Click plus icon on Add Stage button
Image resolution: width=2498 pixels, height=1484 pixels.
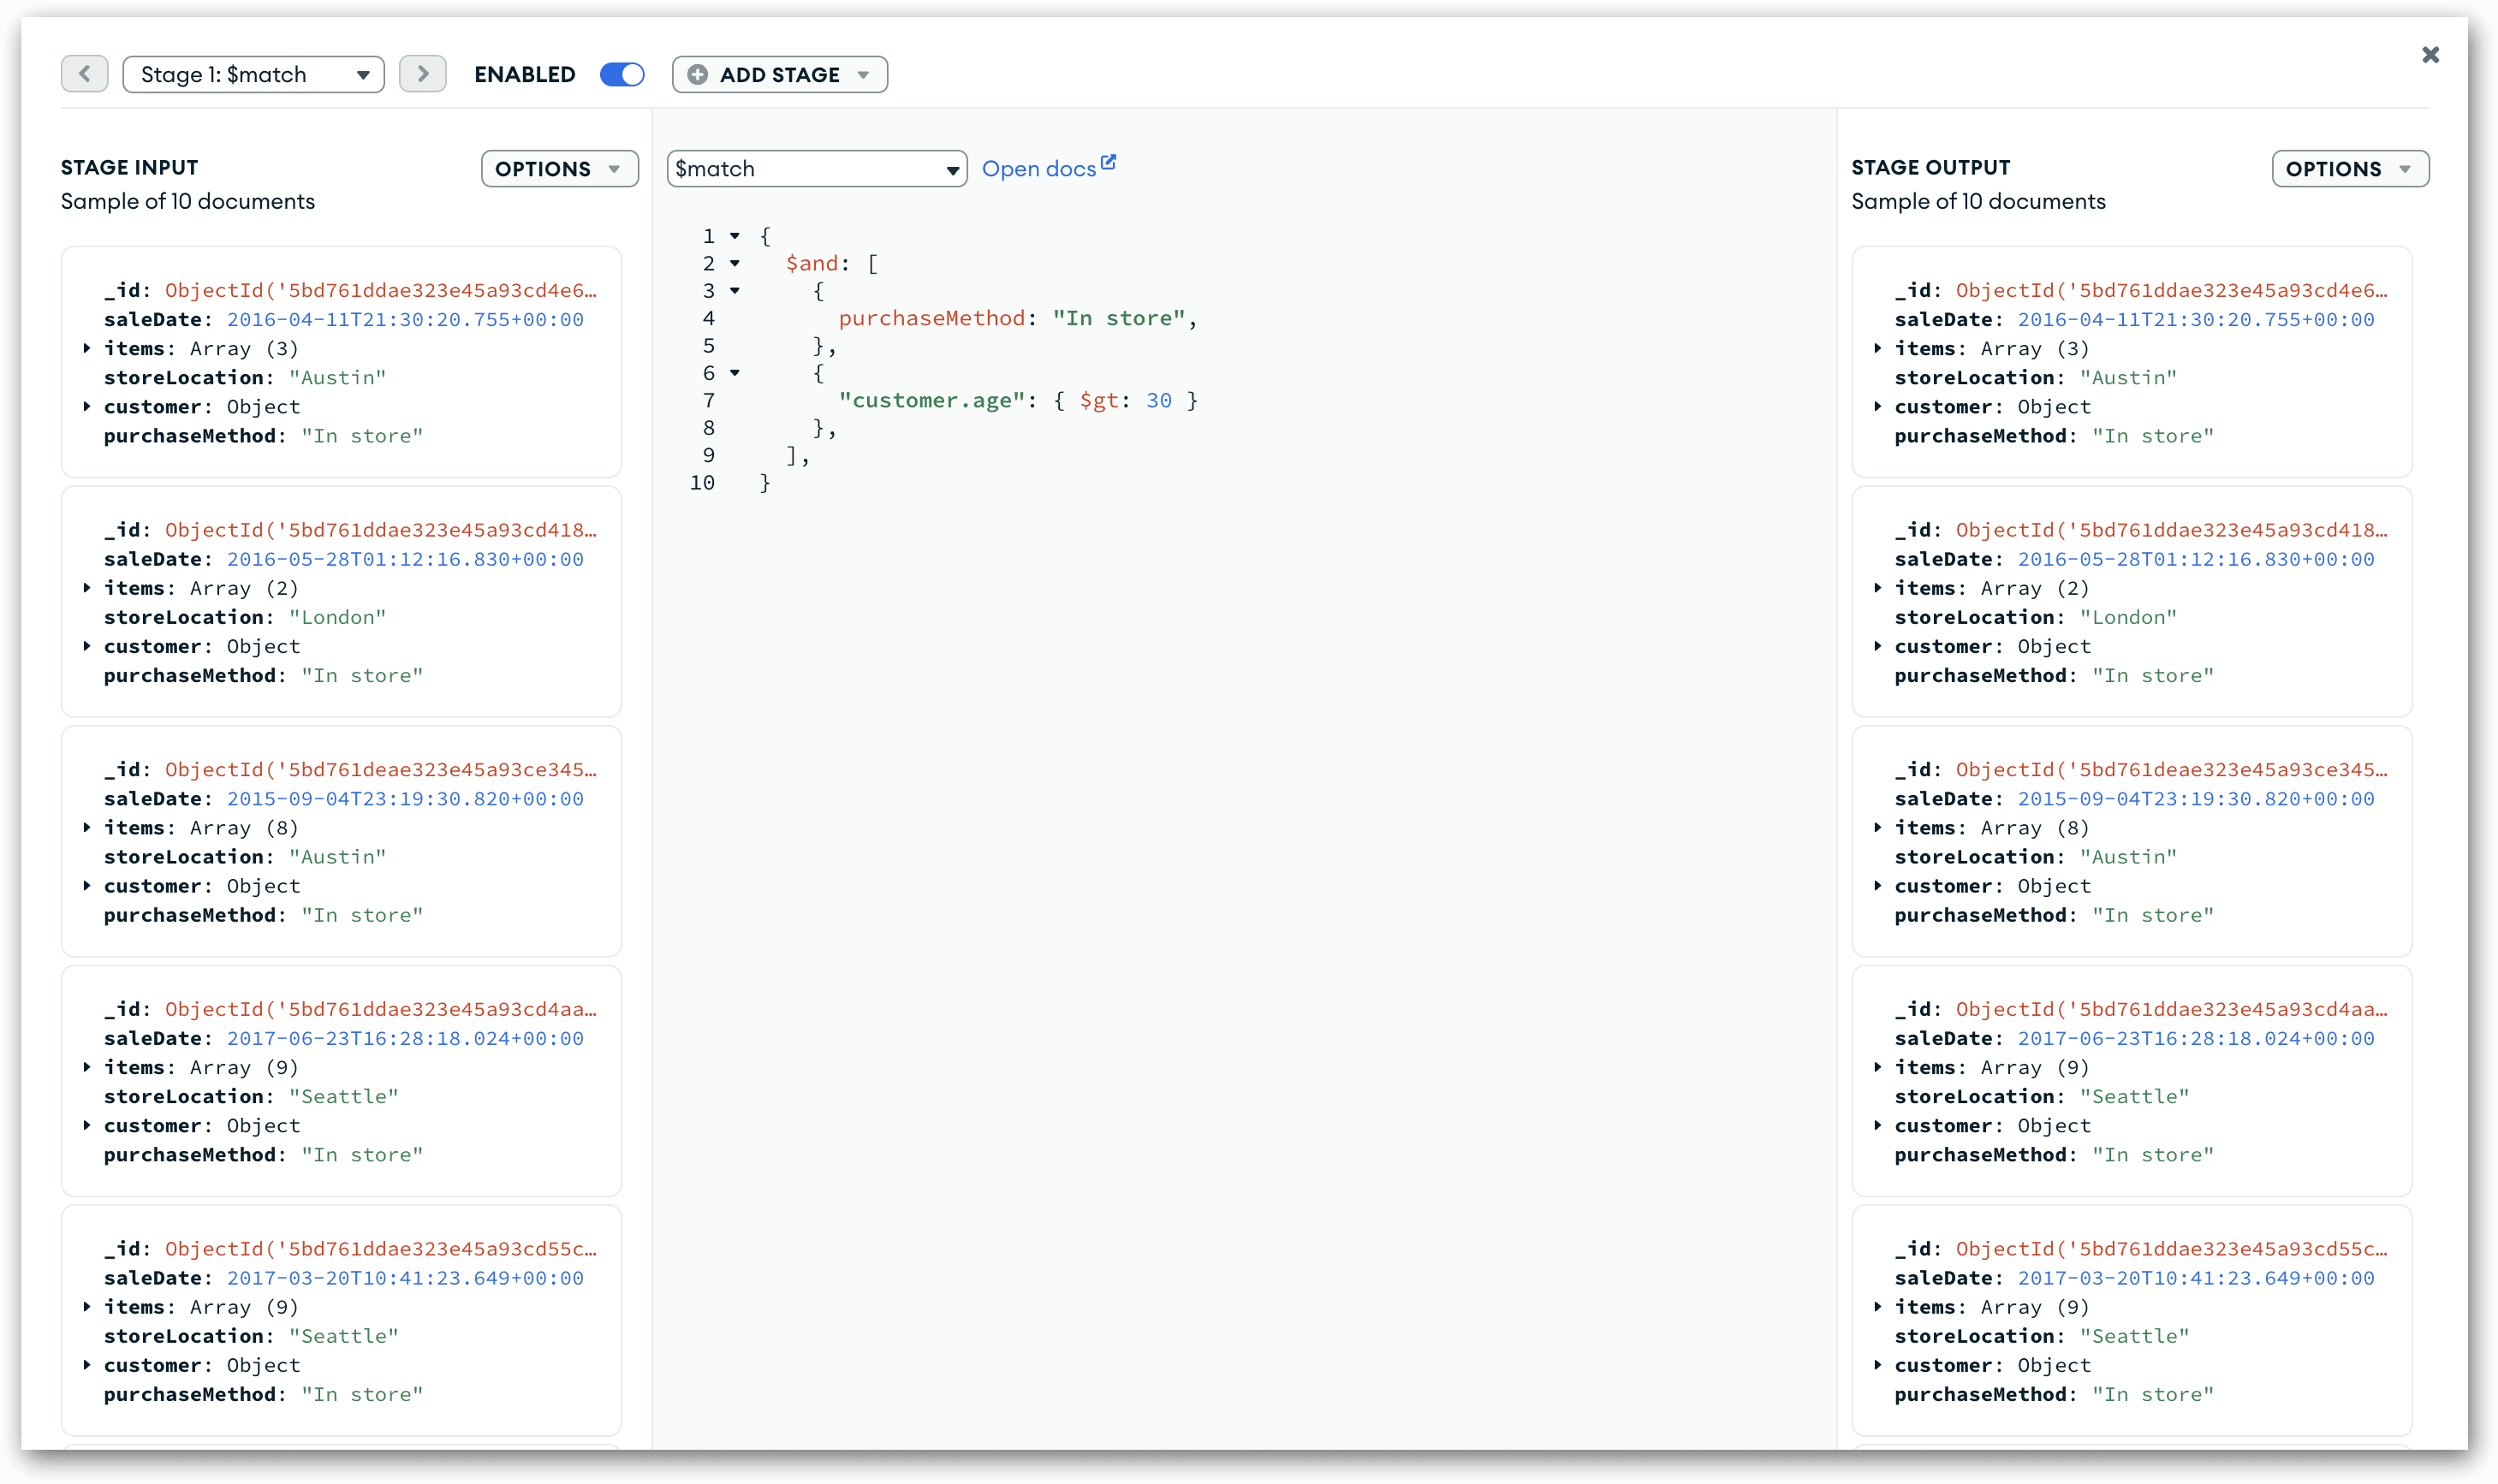(698, 75)
